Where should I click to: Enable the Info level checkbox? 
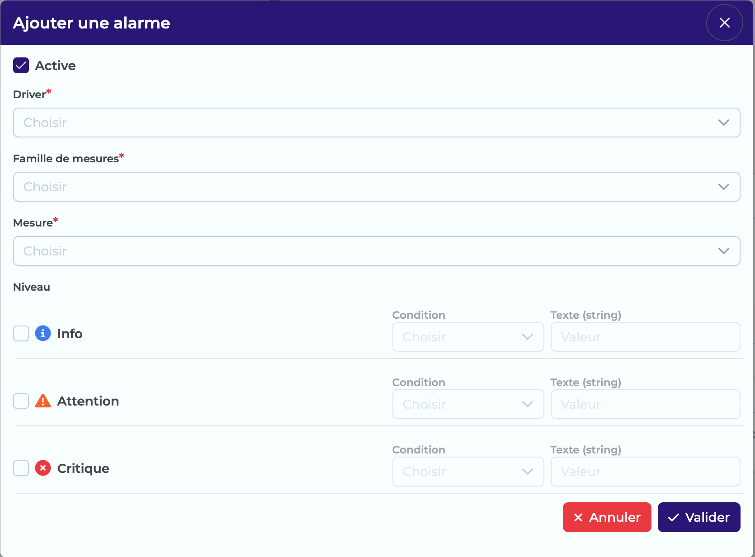21,334
